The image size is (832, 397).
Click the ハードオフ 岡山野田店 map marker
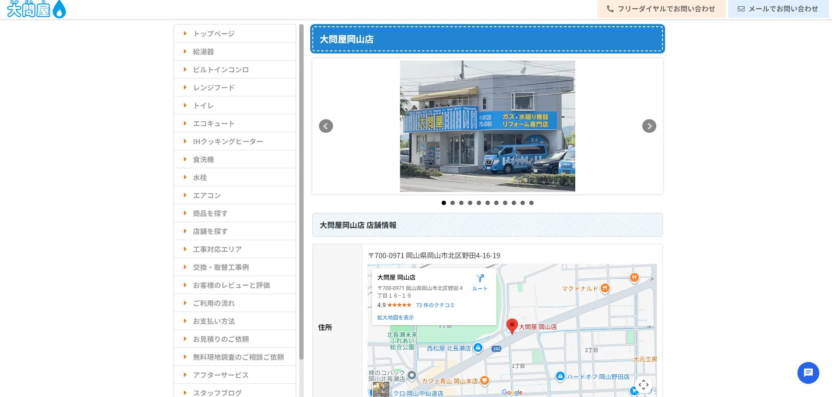(560, 376)
